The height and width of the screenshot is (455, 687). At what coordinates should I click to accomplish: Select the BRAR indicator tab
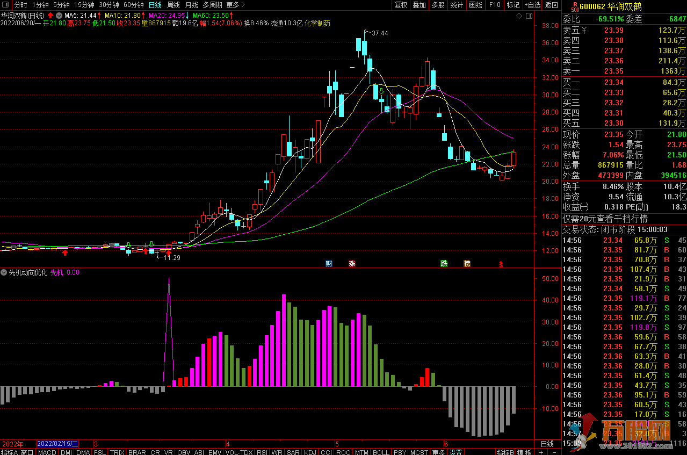[x=138, y=452]
